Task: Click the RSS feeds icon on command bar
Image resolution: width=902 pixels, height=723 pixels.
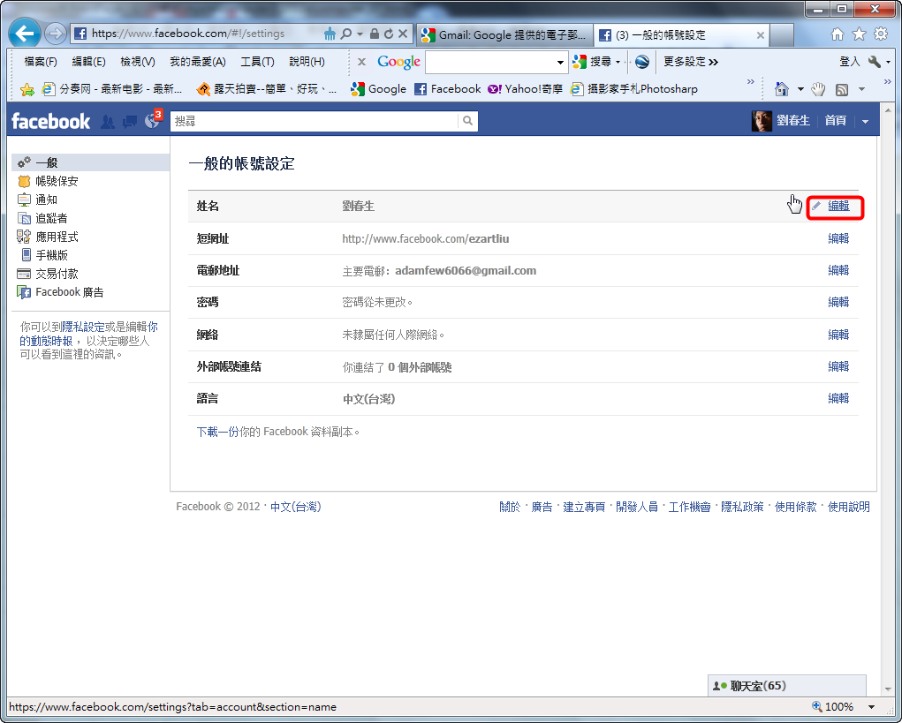Action: pyautogui.click(x=842, y=90)
